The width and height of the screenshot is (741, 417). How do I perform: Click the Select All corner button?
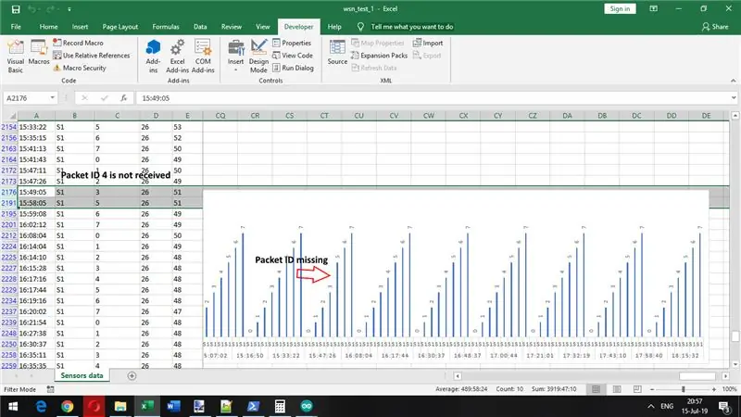point(9,115)
